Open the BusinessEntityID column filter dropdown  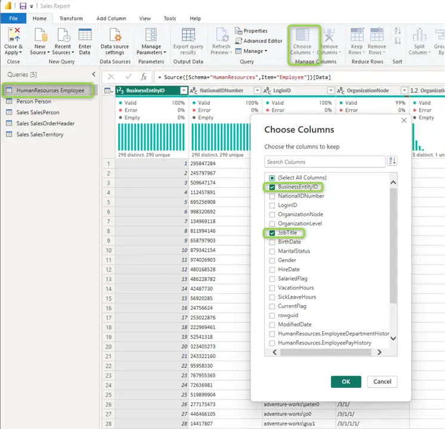pyautogui.click(x=184, y=91)
